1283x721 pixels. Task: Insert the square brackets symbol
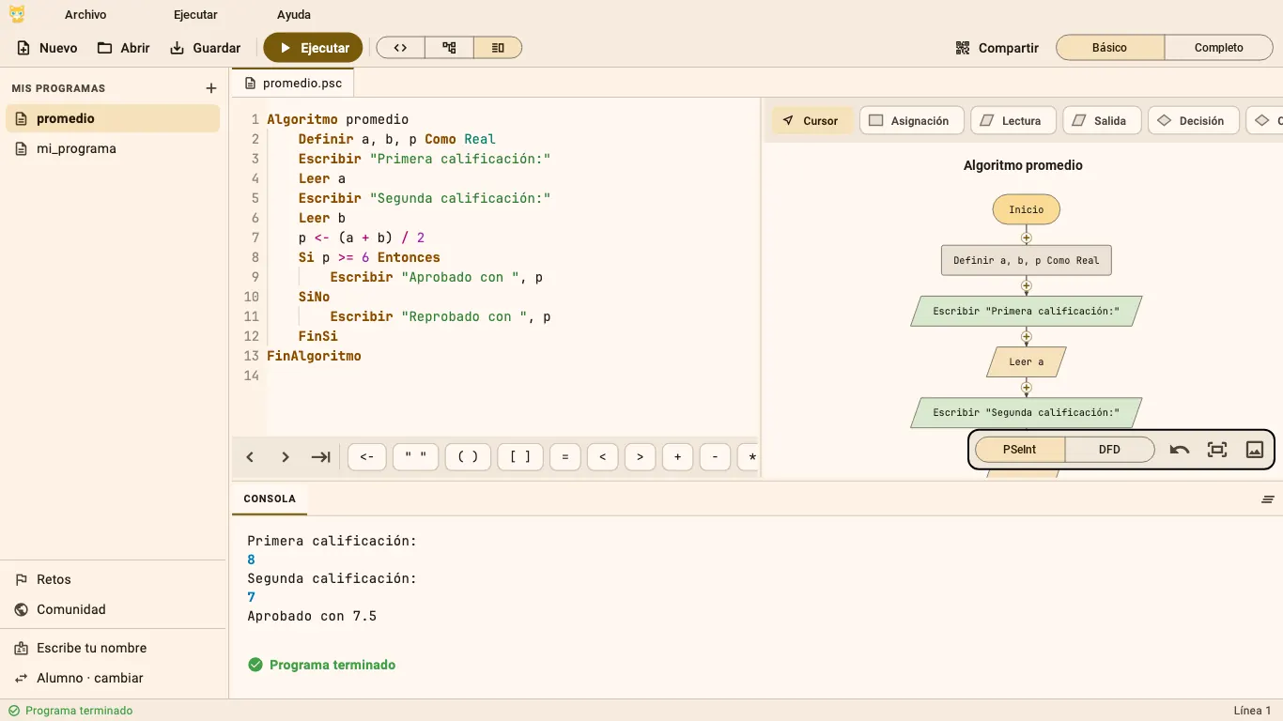[x=520, y=457]
